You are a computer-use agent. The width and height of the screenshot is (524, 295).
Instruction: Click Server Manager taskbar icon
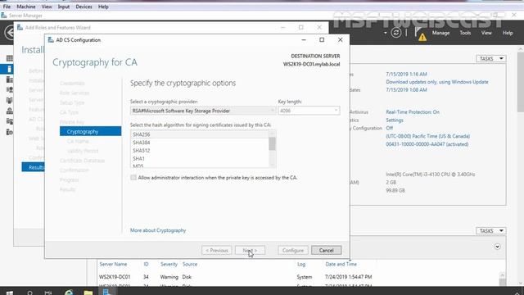[107, 292]
